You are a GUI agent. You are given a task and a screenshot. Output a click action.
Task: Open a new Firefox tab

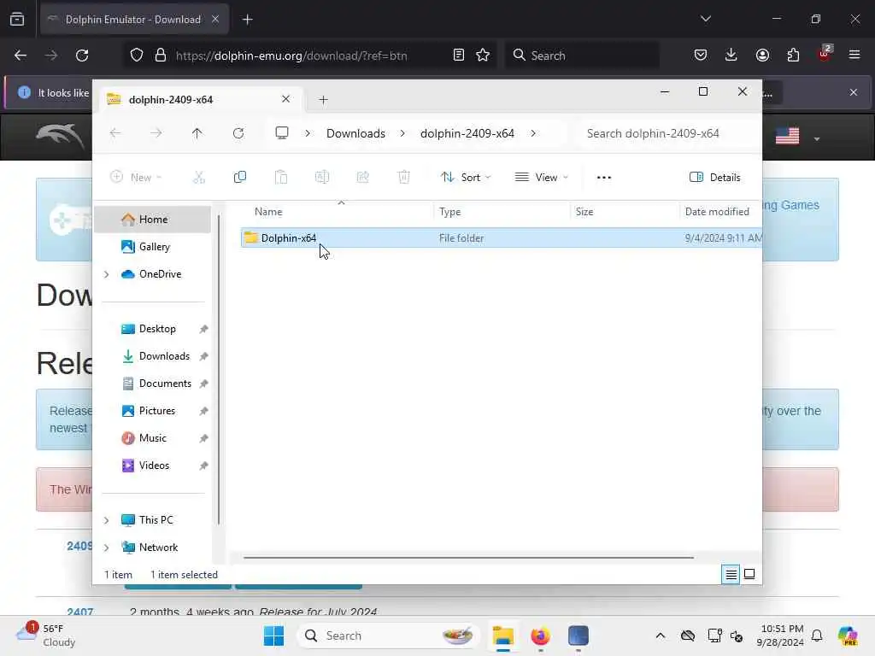[x=248, y=20]
